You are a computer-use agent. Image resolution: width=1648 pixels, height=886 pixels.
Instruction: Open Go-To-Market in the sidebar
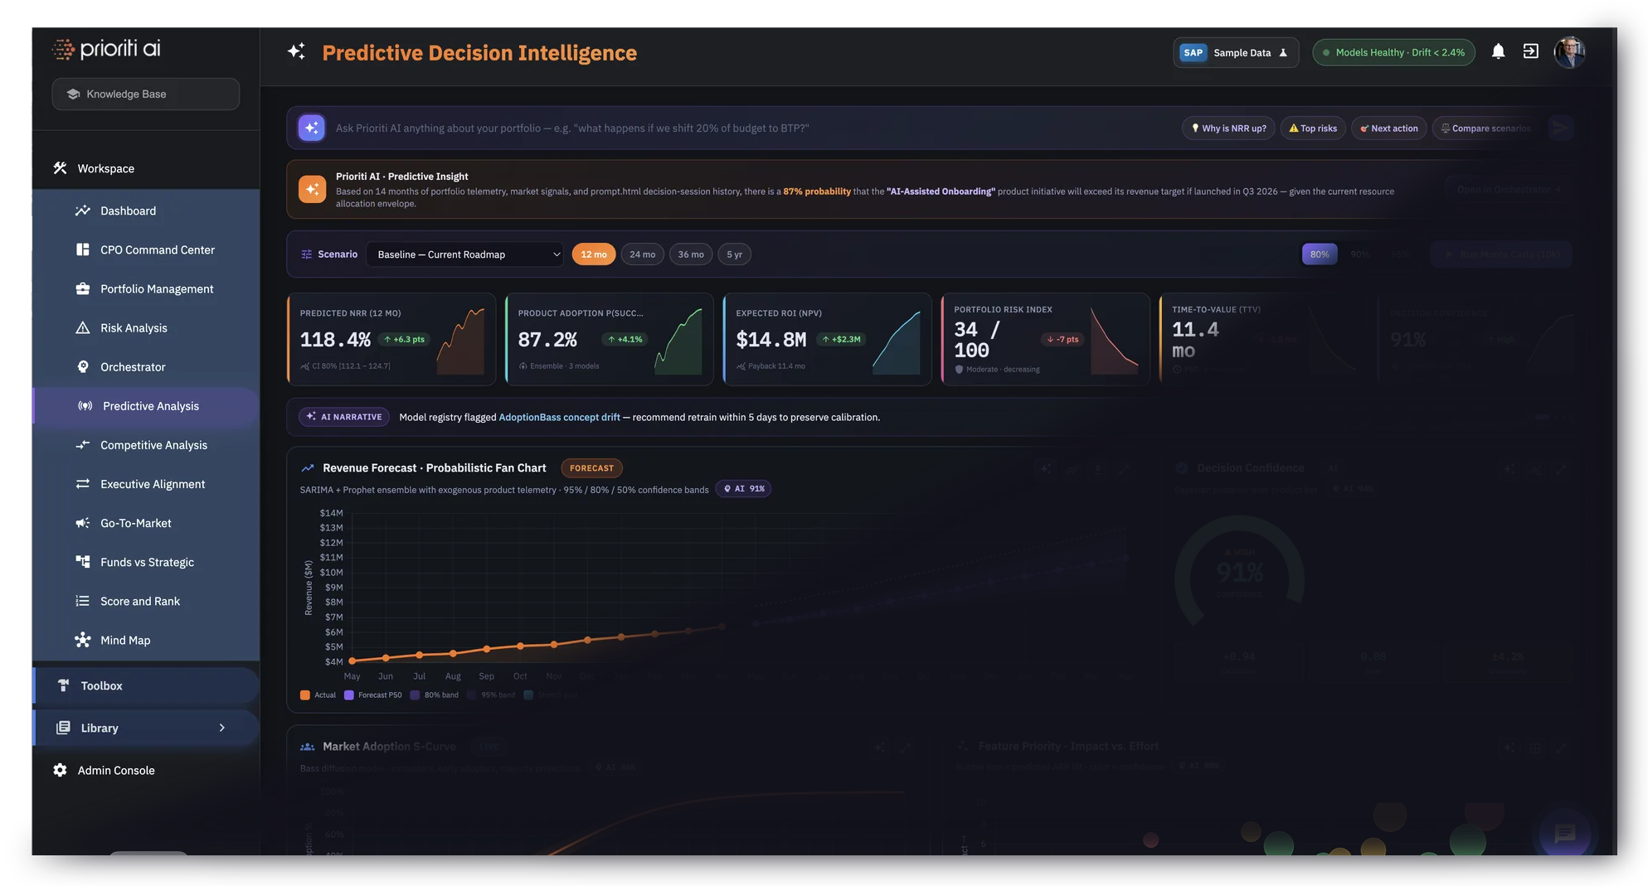[x=146, y=523]
